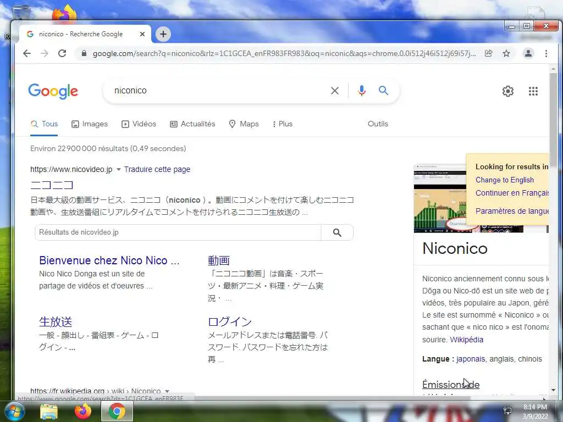Click the Google search input field
Screen dimensions: 563x422
(219, 91)
